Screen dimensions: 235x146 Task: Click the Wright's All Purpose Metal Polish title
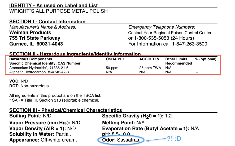(x=58, y=11)
